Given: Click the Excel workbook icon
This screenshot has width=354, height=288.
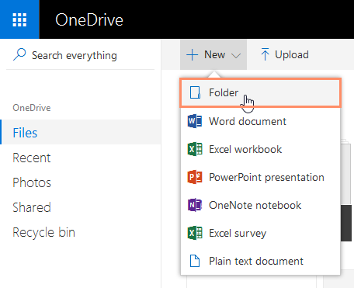Looking at the screenshot, I should (x=195, y=149).
